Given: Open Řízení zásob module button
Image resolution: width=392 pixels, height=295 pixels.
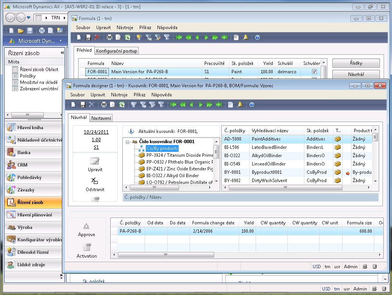Looking at the screenshot, I should 33,202.
